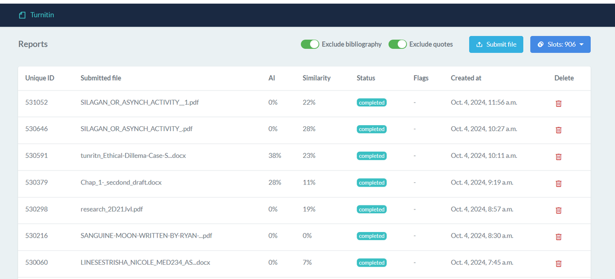Open Chap_1-_secdond_draft.docx report
615x279 pixels.
[121, 182]
